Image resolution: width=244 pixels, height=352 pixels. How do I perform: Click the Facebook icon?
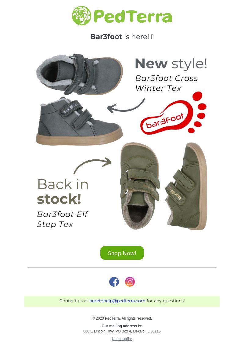pyautogui.click(x=114, y=282)
